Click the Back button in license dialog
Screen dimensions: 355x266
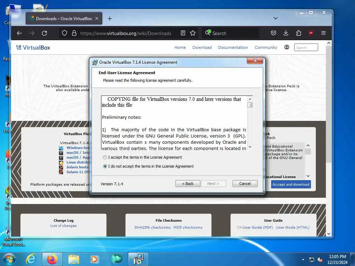point(188,184)
